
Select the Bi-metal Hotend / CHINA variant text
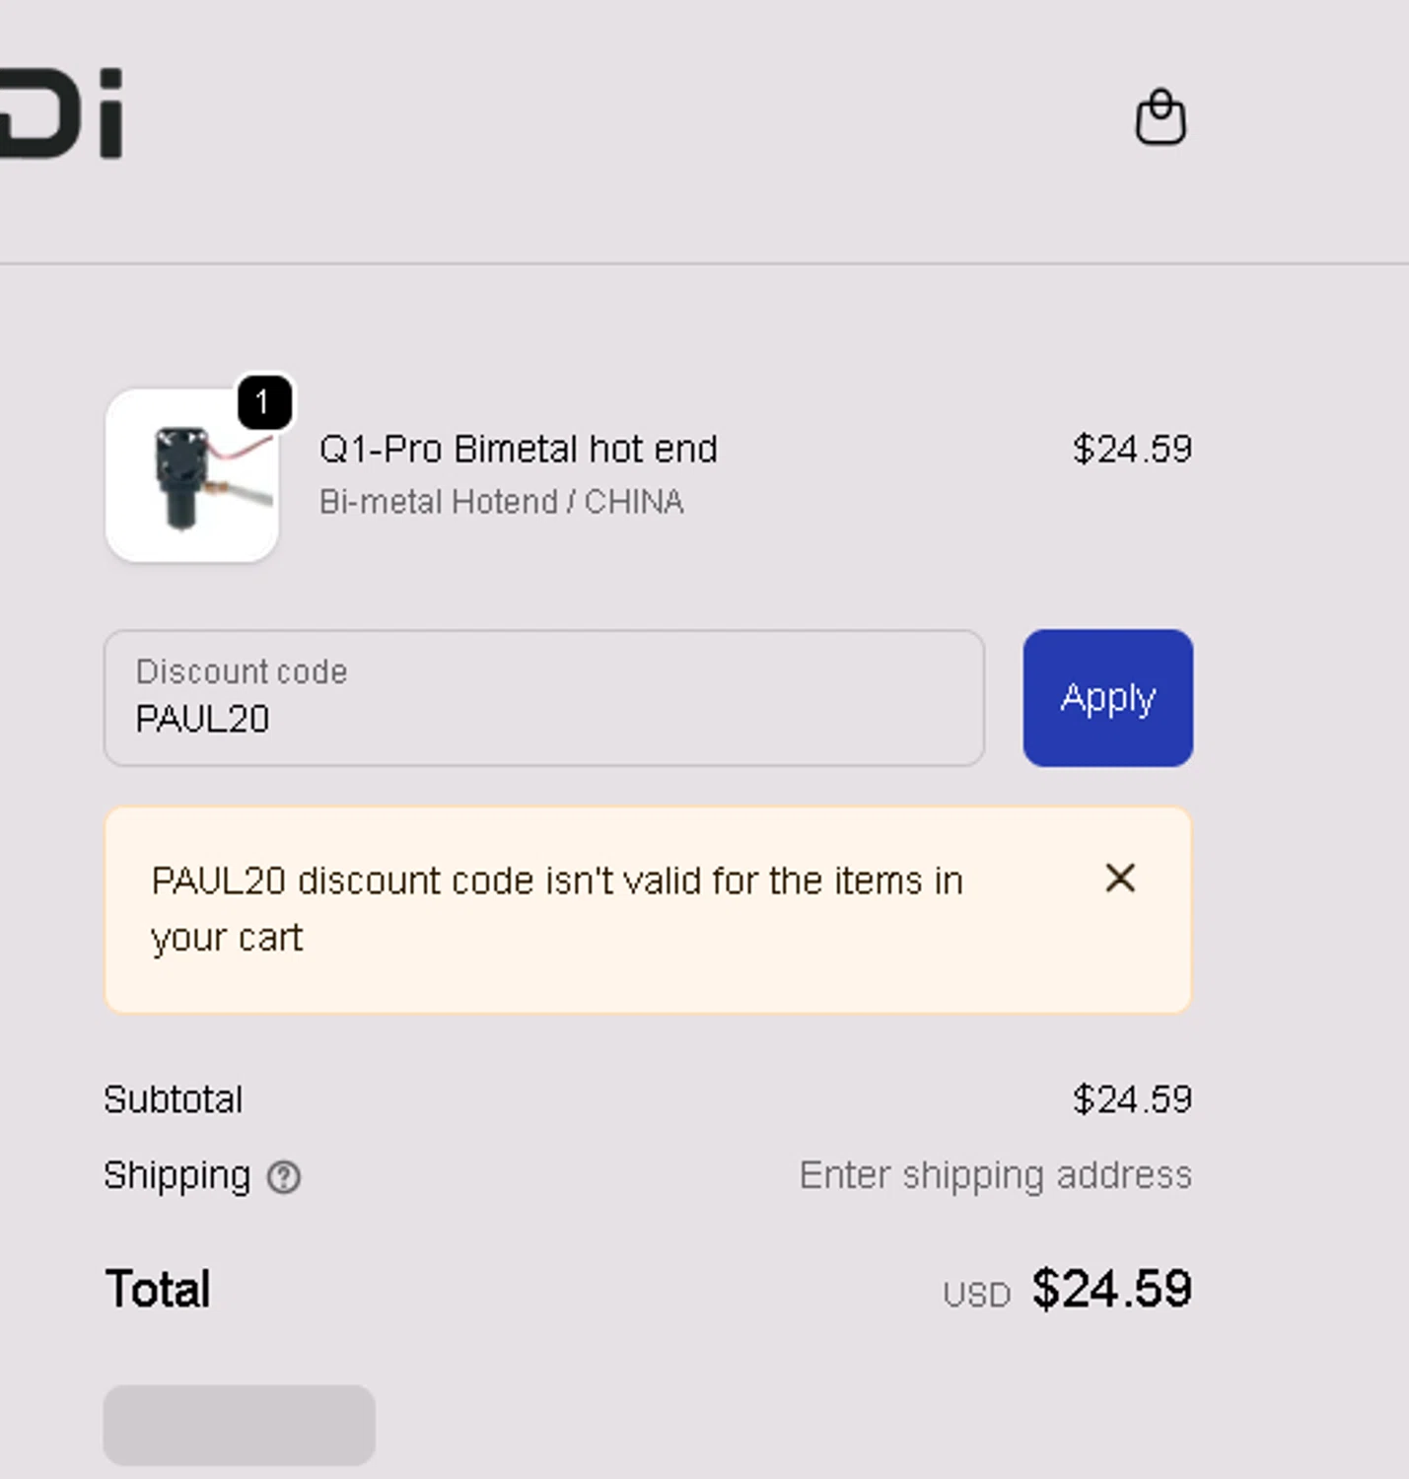501,502
